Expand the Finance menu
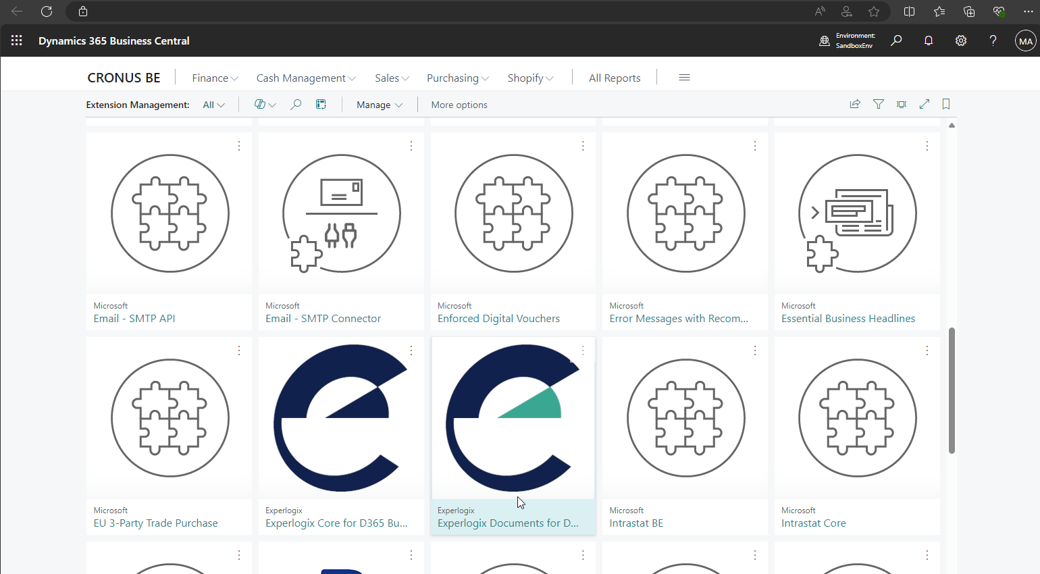The height and width of the screenshot is (574, 1040). click(215, 78)
